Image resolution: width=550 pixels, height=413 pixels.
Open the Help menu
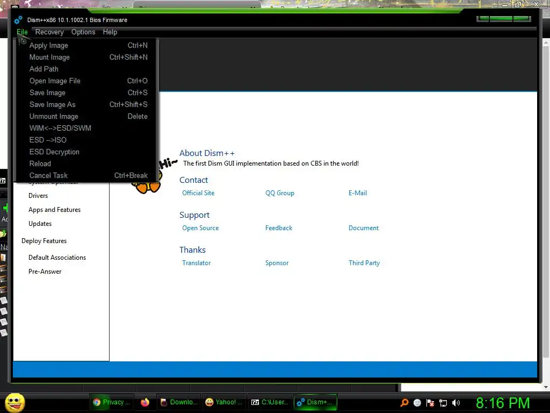tap(110, 32)
